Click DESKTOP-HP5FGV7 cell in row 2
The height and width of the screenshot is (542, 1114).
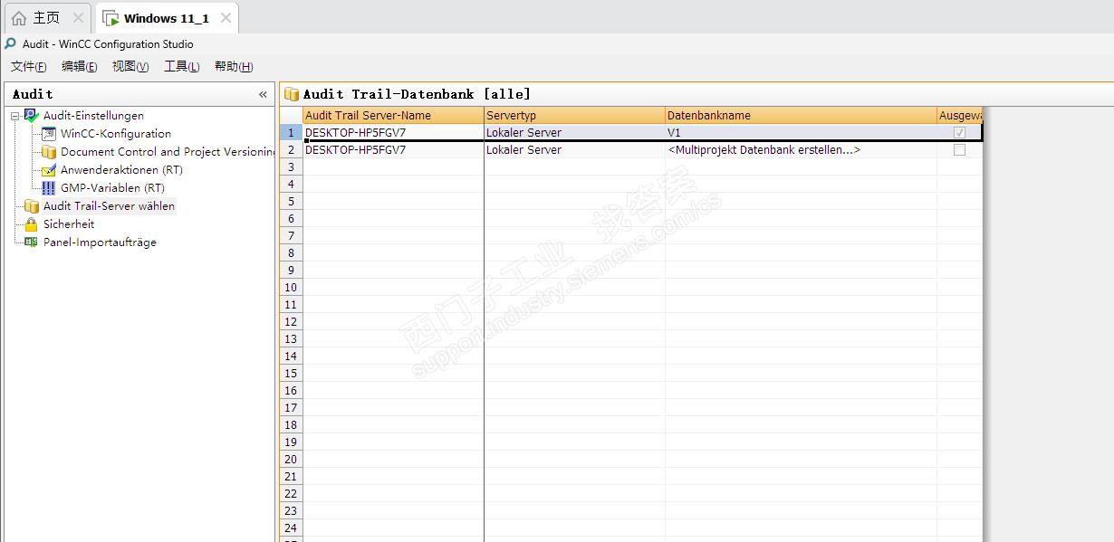[x=393, y=150]
